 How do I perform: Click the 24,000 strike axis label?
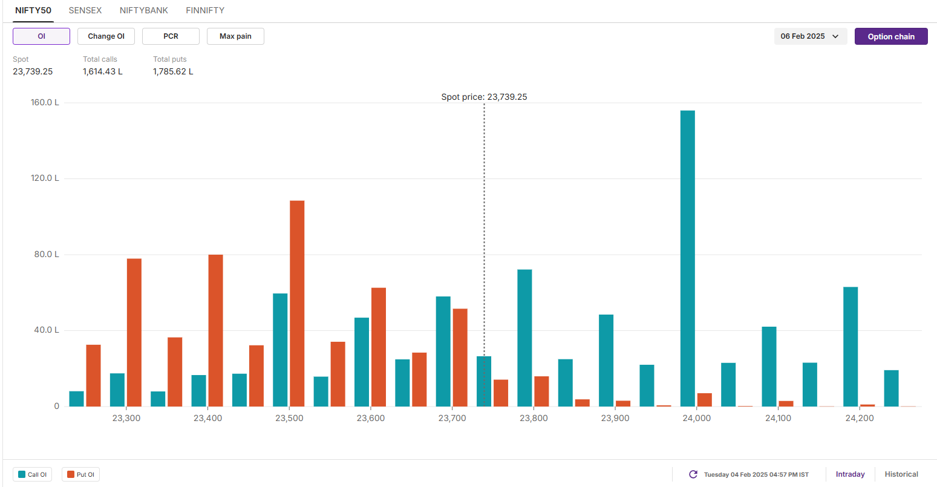pos(696,418)
